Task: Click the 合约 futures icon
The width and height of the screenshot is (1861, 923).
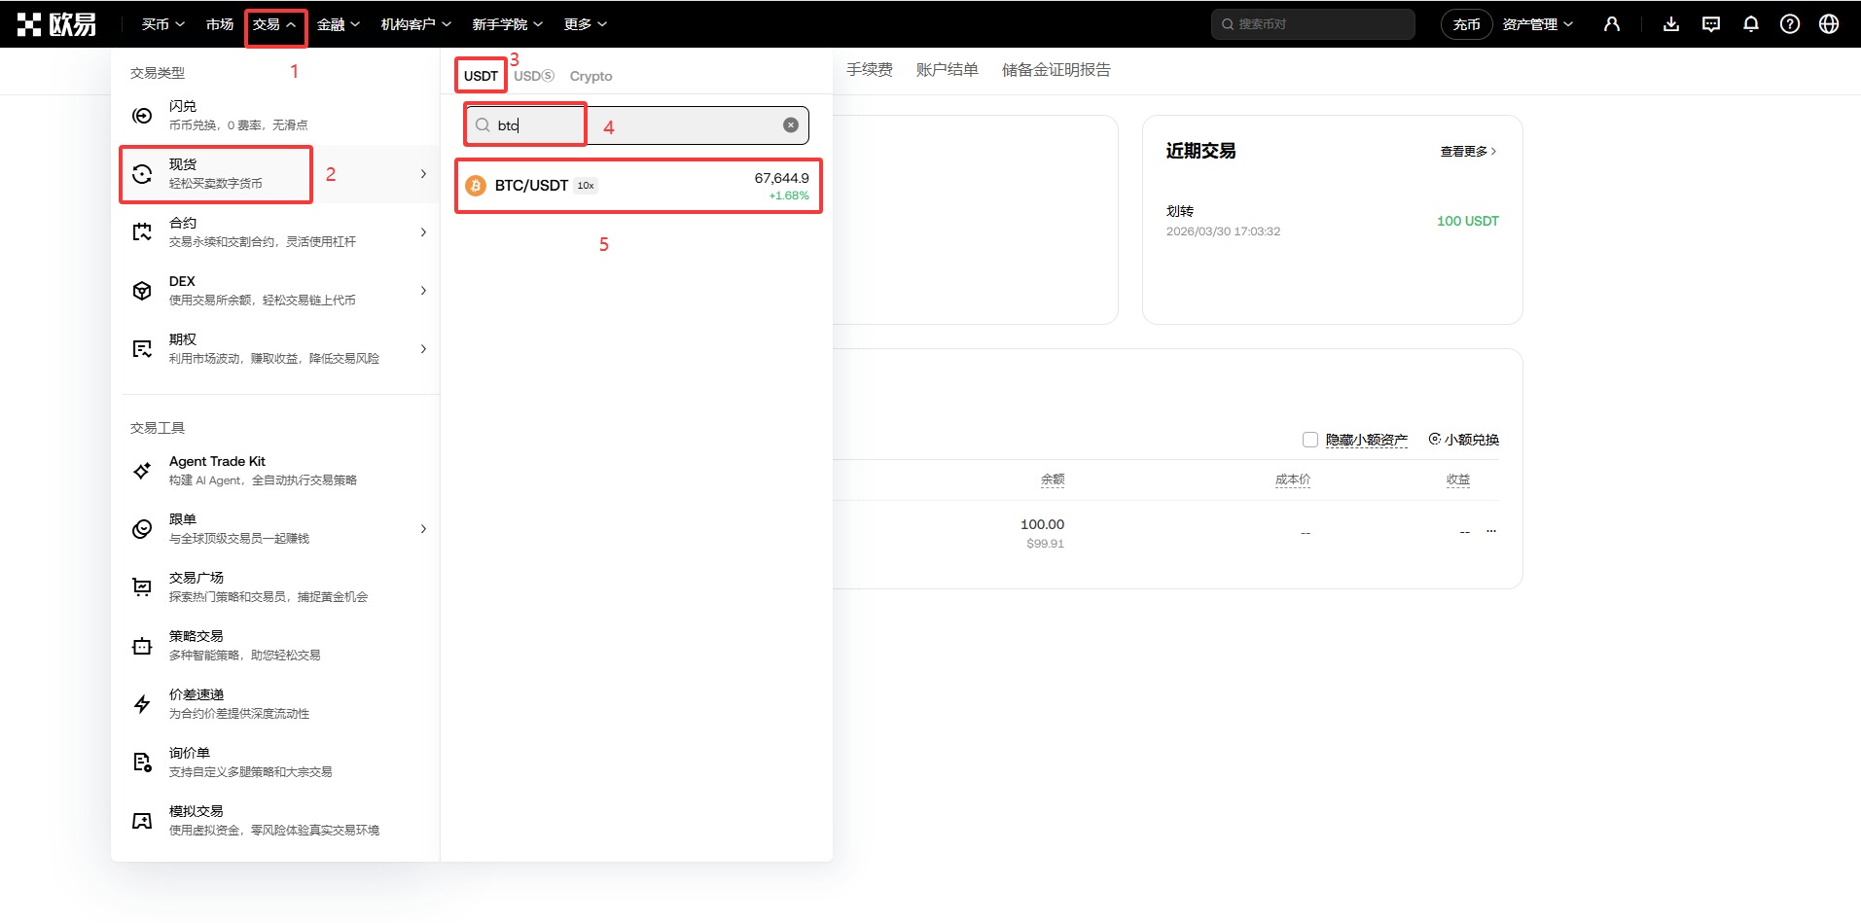Action: pos(142,232)
